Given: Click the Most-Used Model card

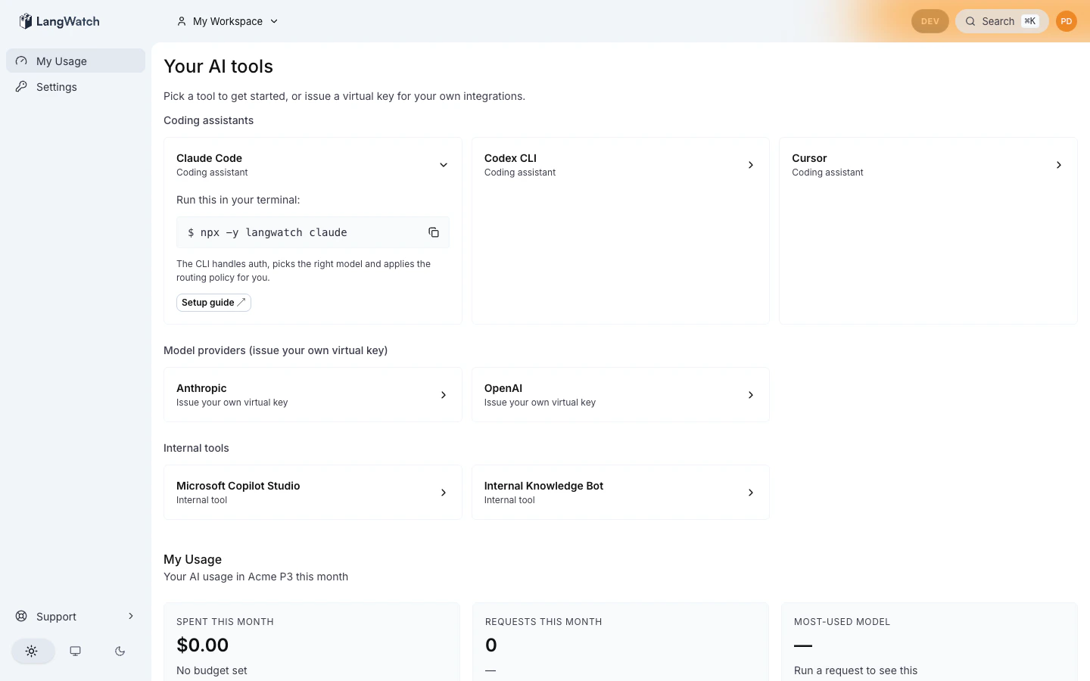Looking at the screenshot, I should pyautogui.click(x=930, y=642).
